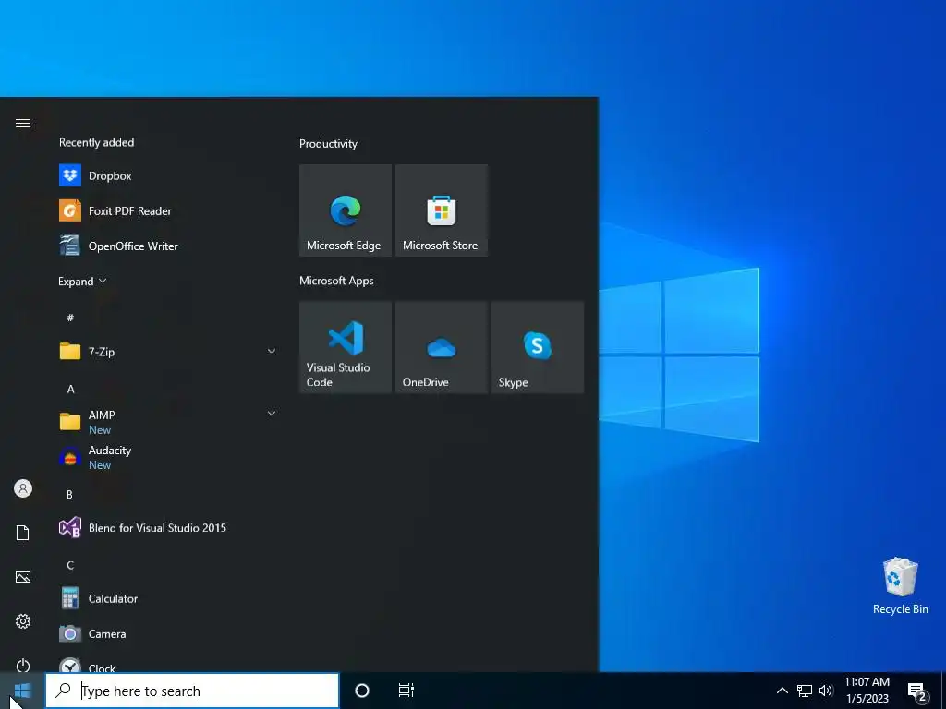Image resolution: width=946 pixels, height=709 pixels.
Task: Click the Microsoft Apps group header
Action: coord(336,281)
